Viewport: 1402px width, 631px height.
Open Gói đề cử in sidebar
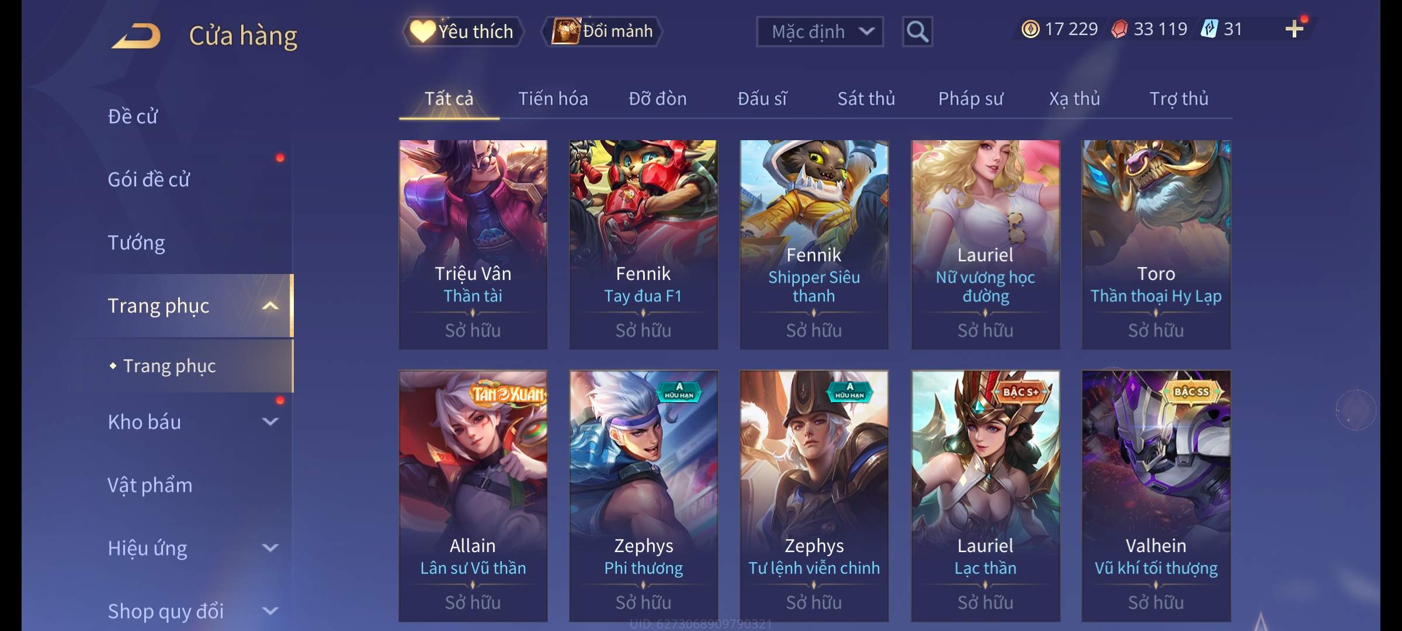(x=148, y=179)
